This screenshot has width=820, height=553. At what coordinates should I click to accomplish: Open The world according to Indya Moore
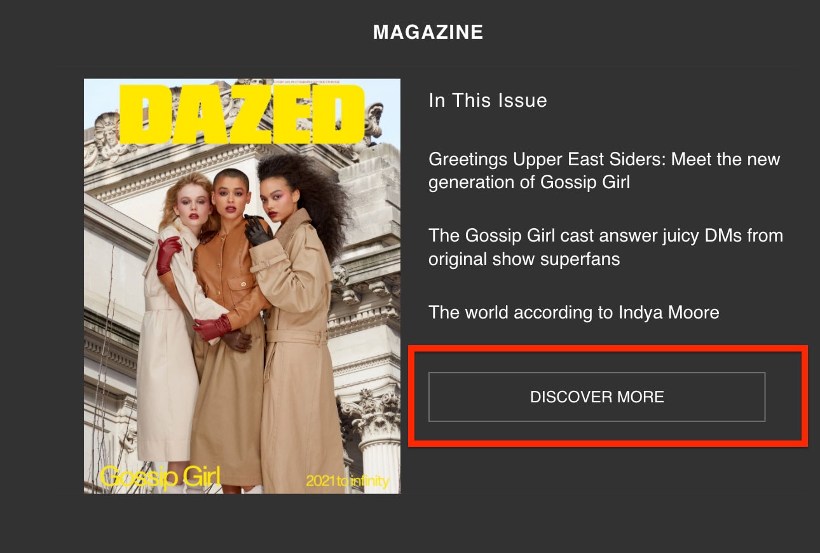coord(574,313)
